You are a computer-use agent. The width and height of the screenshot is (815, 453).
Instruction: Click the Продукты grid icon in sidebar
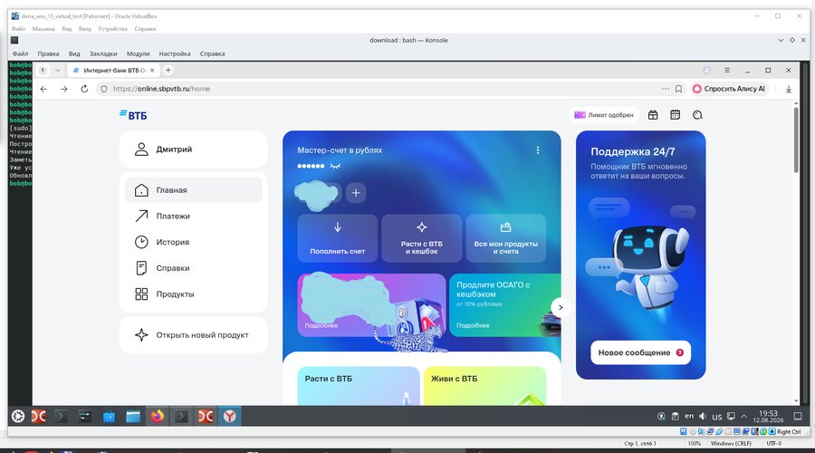coord(141,294)
